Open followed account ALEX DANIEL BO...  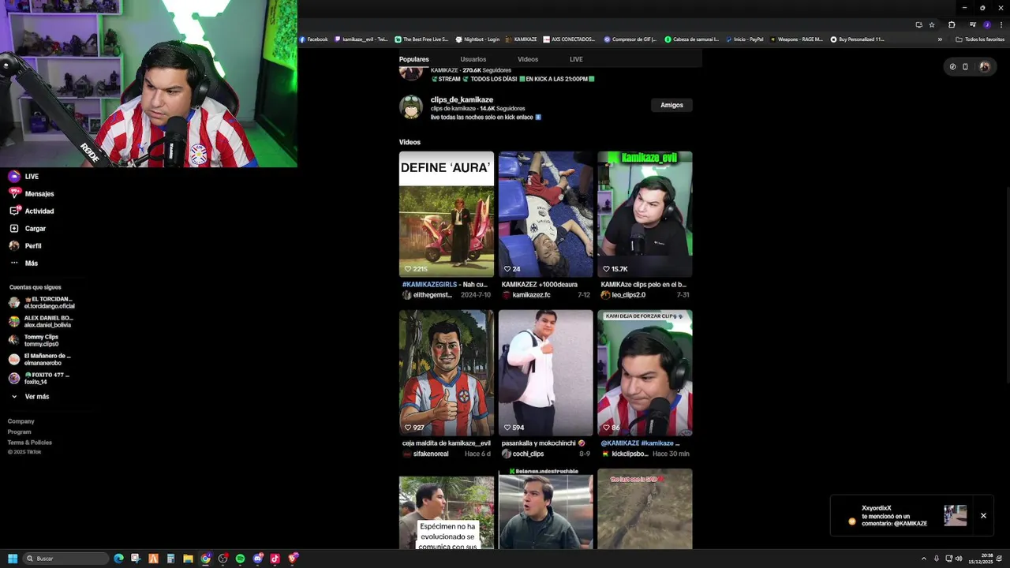(41, 321)
